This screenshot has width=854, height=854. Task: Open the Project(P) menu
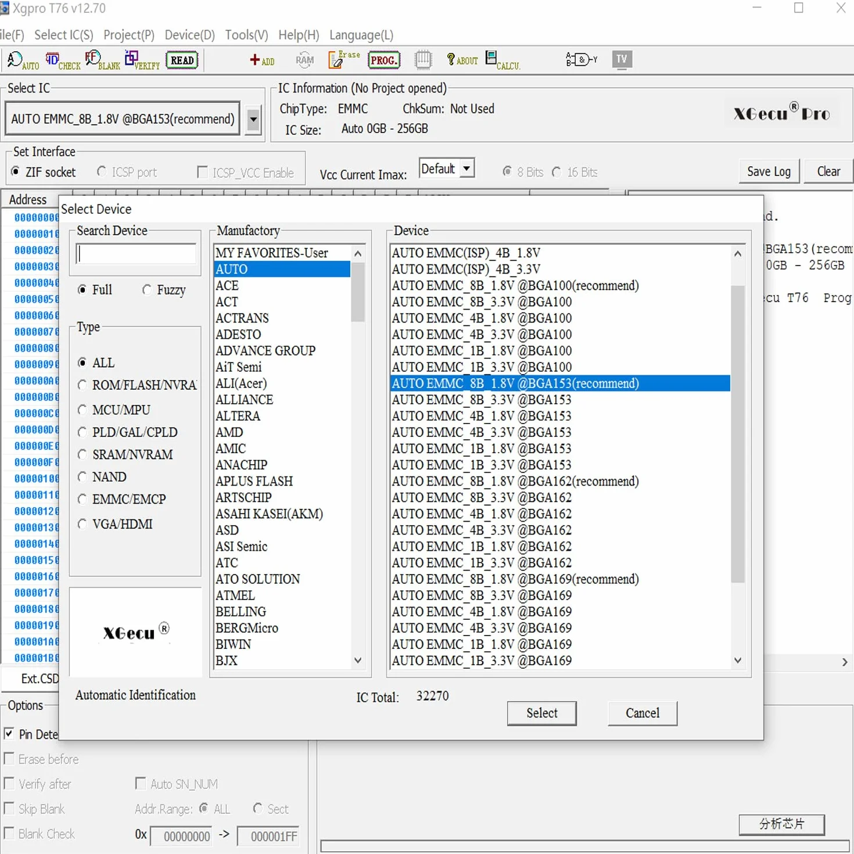click(129, 35)
